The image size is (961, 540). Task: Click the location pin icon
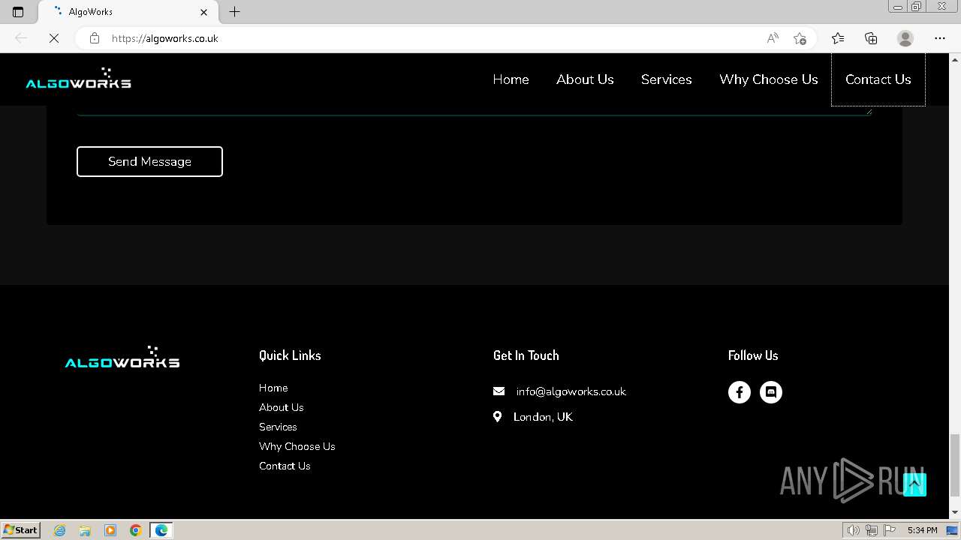pyautogui.click(x=497, y=416)
